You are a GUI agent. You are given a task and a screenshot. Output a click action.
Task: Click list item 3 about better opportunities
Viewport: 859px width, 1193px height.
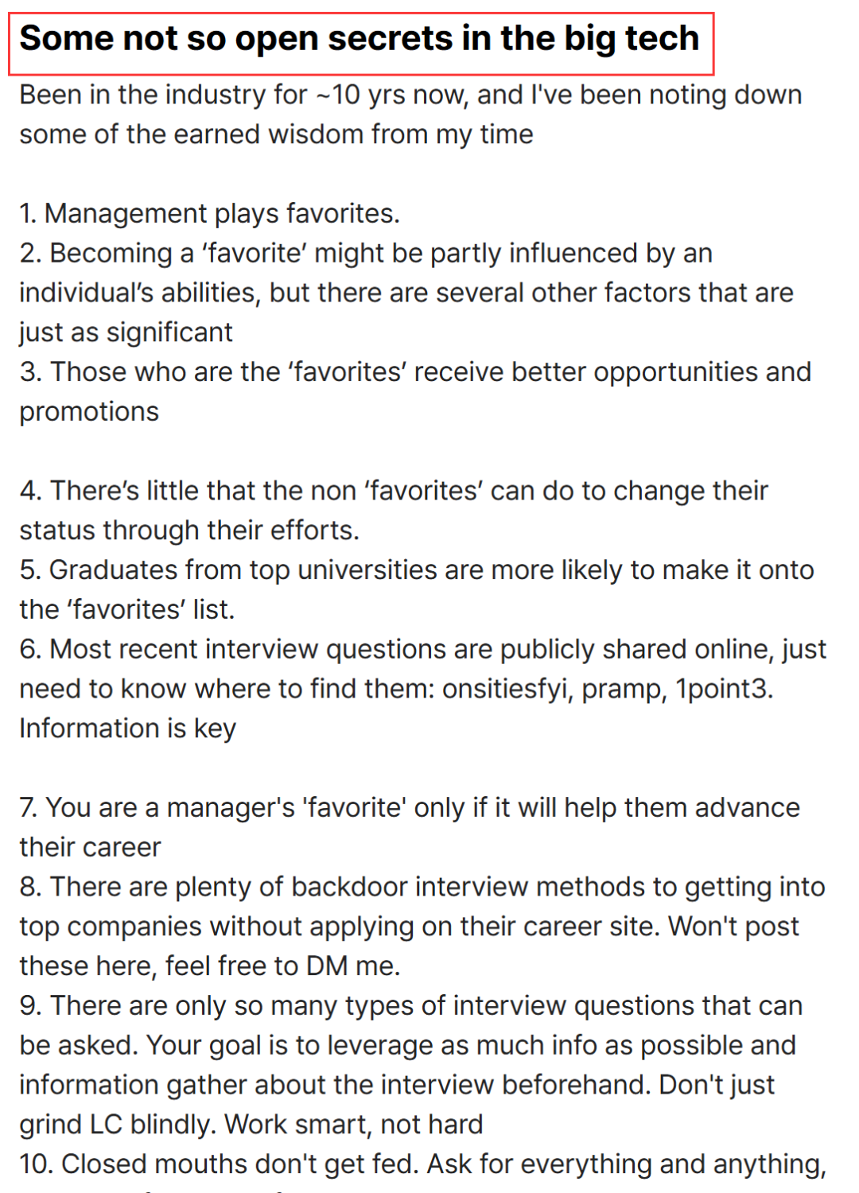(x=415, y=391)
